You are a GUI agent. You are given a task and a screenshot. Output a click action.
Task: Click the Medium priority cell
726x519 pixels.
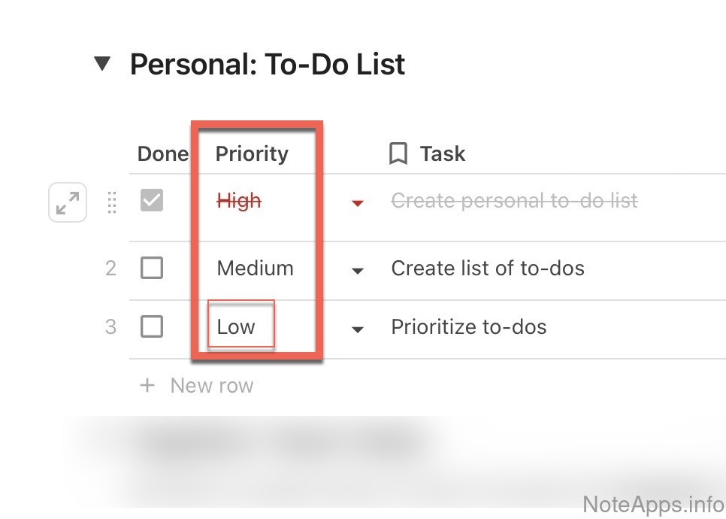[x=255, y=268]
